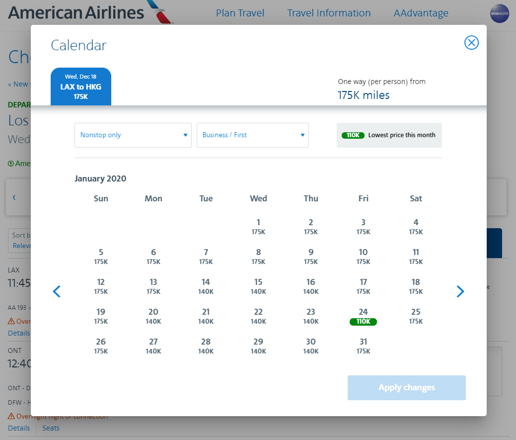Close the Calendar dialog with X icon
This screenshot has height=440, width=516.
[471, 43]
